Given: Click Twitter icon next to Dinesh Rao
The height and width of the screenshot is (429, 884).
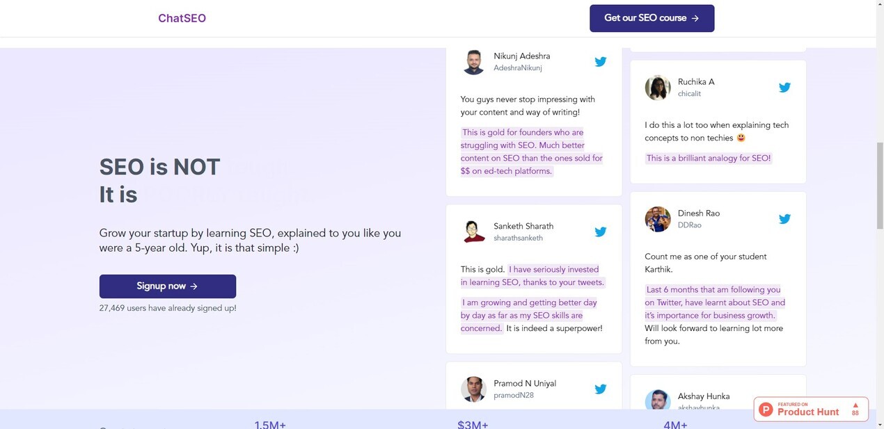Looking at the screenshot, I should pos(784,219).
